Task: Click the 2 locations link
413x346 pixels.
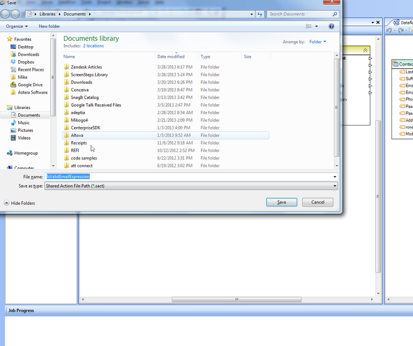Action: (93, 46)
